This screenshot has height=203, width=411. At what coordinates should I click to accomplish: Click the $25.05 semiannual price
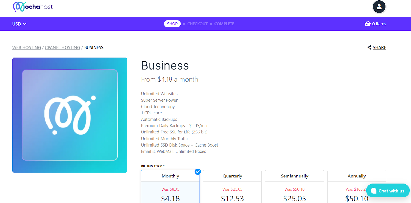point(294,199)
